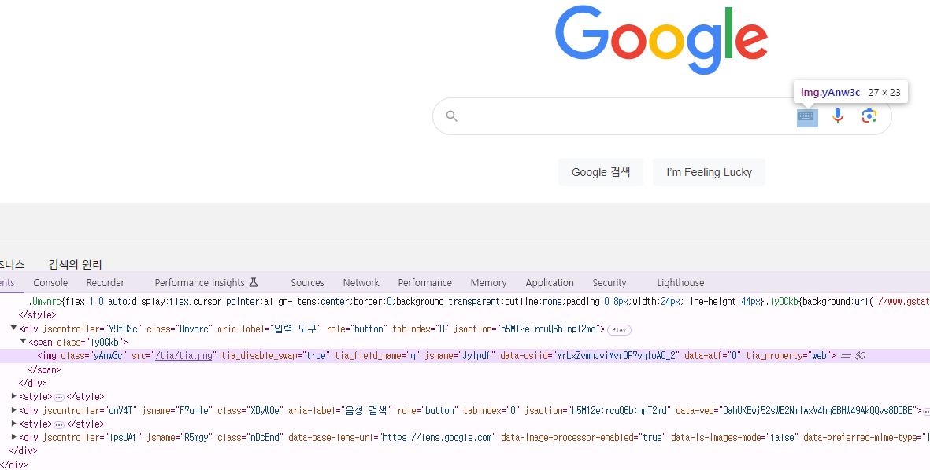This screenshot has width=930, height=470.
Task: Click the keyboard input tool icon in search box
Action: coord(806,116)
